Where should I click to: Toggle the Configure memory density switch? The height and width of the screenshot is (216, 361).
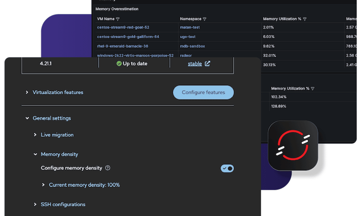[x=227, y=168]
